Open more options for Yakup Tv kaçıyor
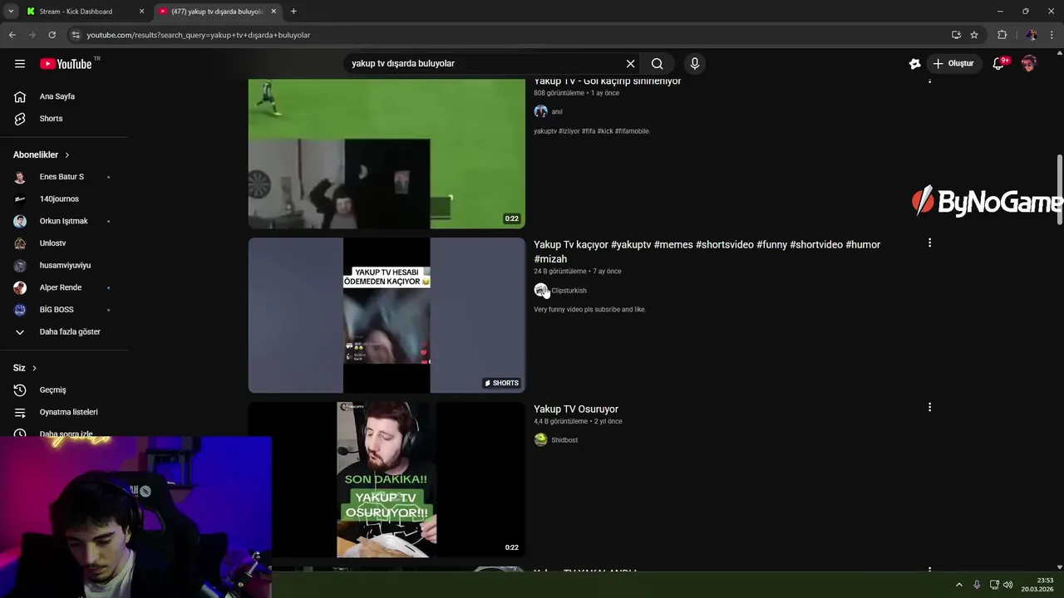 click(929, 243)
